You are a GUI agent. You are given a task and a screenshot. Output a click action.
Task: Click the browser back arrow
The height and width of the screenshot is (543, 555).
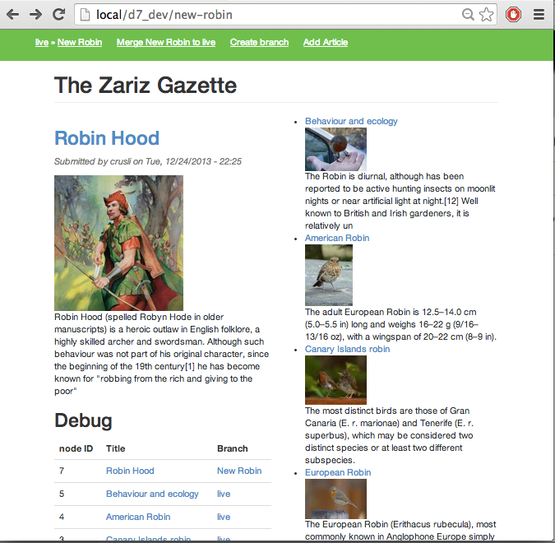[12, 15]
